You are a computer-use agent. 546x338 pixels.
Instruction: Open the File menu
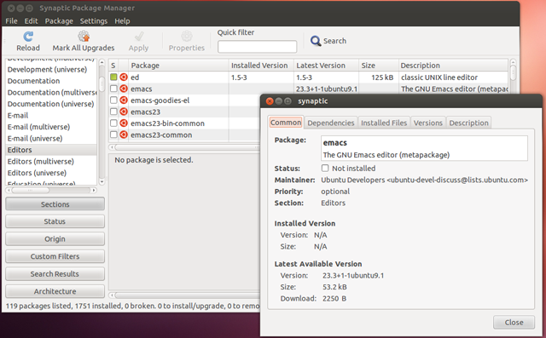coord(11,20)
